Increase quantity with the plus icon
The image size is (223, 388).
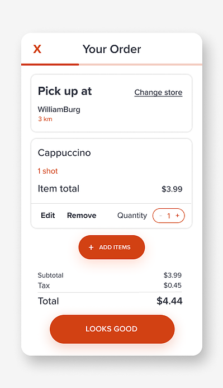point(177,216)
